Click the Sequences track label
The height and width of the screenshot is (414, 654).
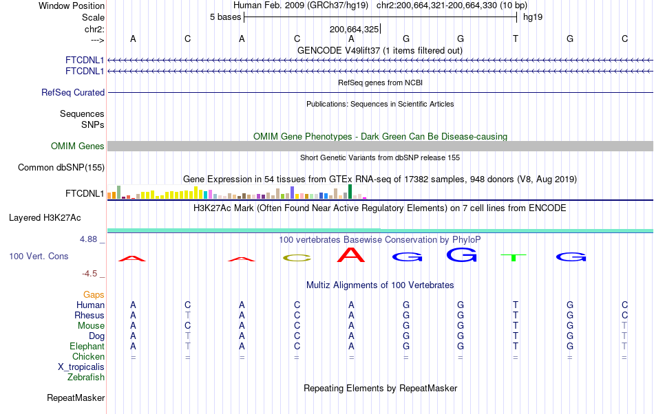coord(82,113)
